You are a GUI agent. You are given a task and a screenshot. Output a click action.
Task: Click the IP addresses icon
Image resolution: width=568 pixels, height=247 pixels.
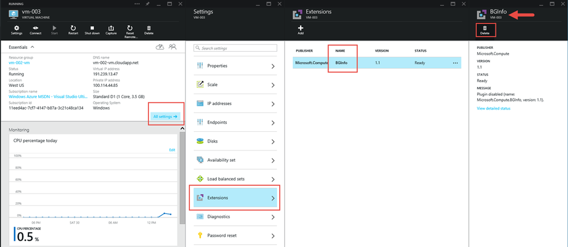tap(200, 103)
